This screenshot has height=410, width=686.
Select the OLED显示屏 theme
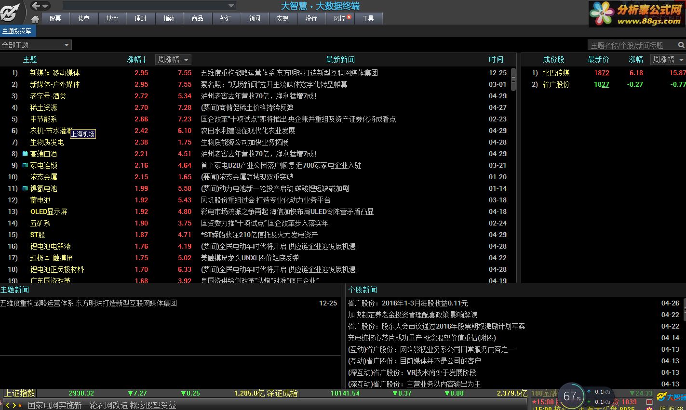click(49, 212)
